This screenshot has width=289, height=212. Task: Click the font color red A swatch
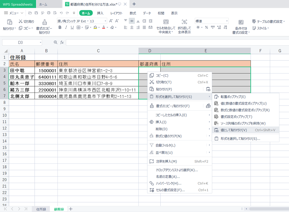tap(103, 27)
